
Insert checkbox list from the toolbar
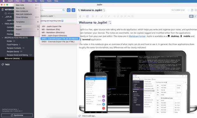click(x=121, y=16)
